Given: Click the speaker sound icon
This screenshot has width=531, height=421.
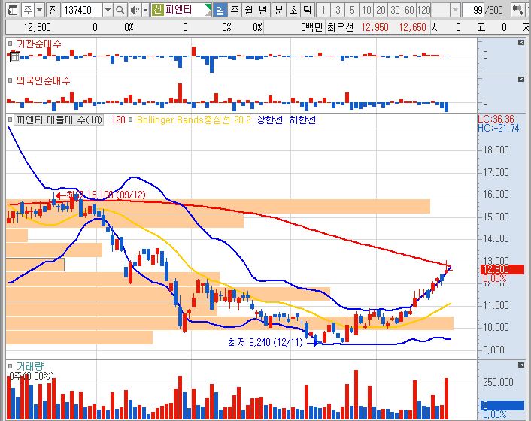Looking at the screenshot, I should pyautogui.click(x=135, y=10).
